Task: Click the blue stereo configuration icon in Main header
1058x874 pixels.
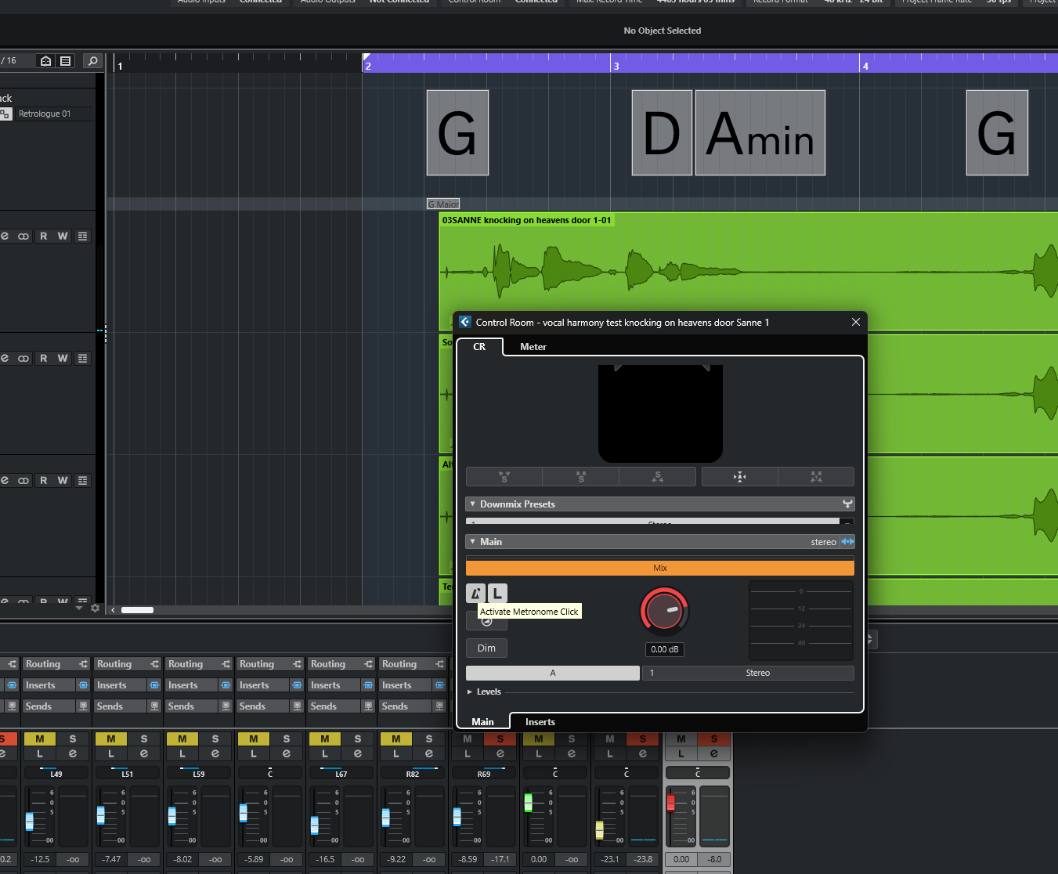Action: (847, 542)
